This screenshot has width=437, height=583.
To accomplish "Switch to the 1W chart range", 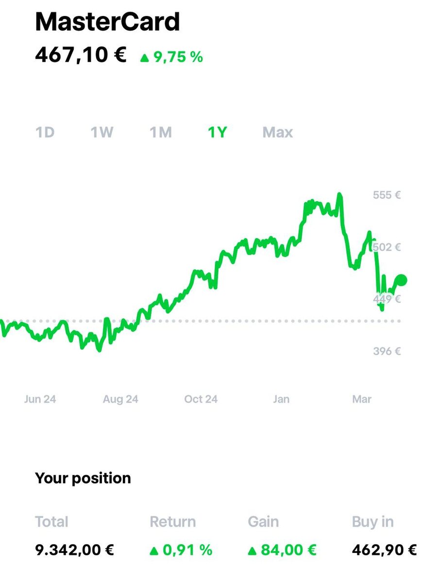I will (102, 132).
